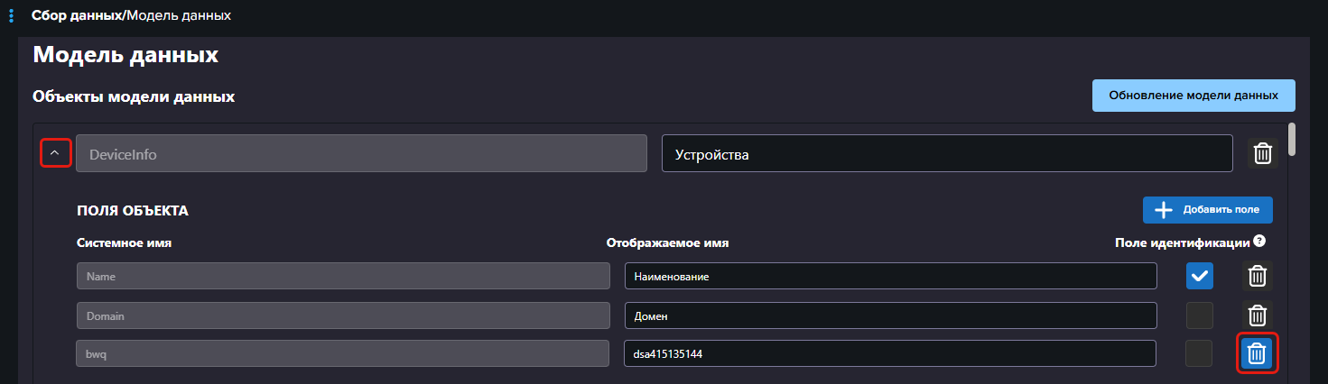Viewport: 1328px width, 384px height.
Task: Click the vertical scrollbar thumb
Action: click(1292, 140)
